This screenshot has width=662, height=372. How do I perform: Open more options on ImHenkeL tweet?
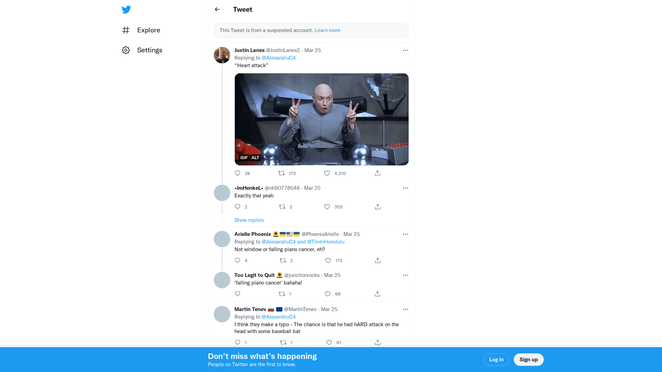405,188
